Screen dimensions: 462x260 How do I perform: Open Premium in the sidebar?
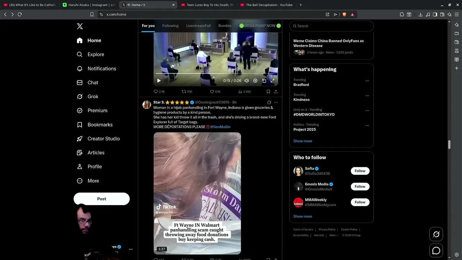tap(92, 110)
